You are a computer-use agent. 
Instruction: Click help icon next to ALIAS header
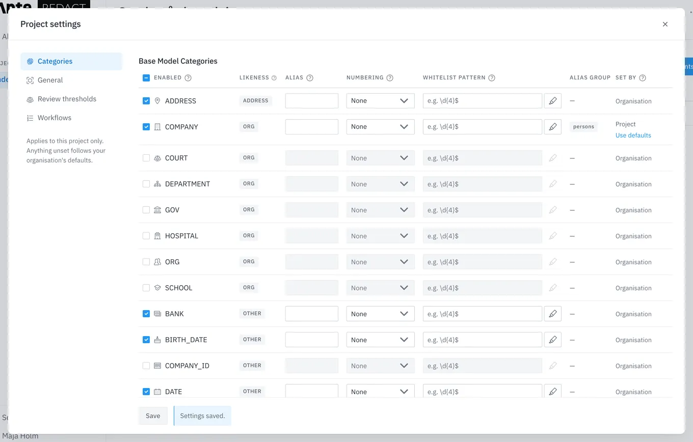[310, 78]
